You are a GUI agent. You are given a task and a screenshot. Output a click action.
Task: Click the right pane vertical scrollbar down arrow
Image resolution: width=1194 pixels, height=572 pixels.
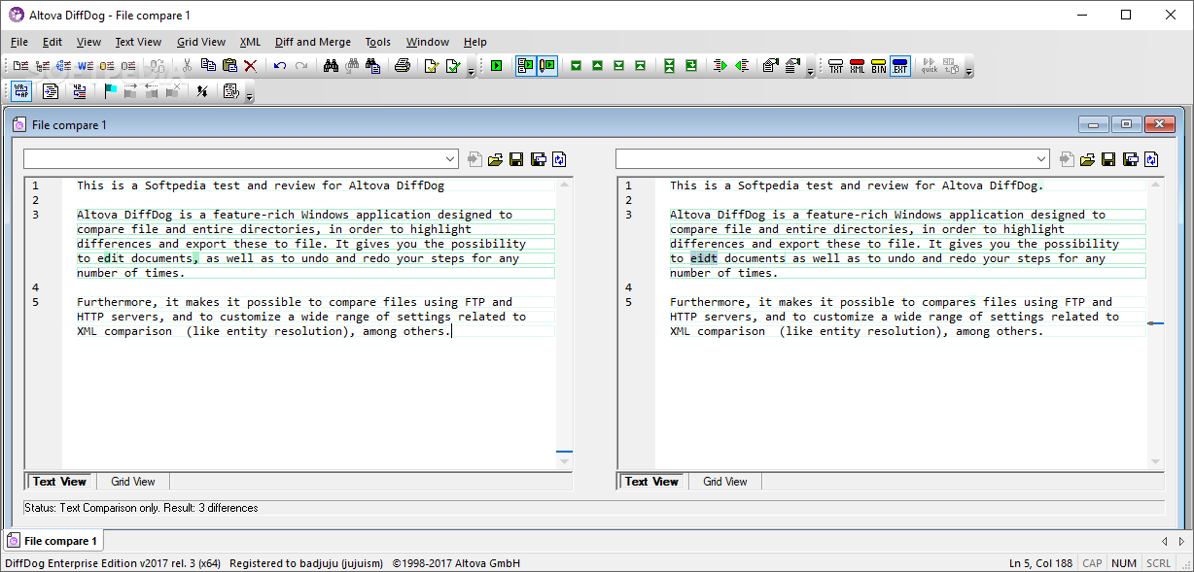(1156, 461)
